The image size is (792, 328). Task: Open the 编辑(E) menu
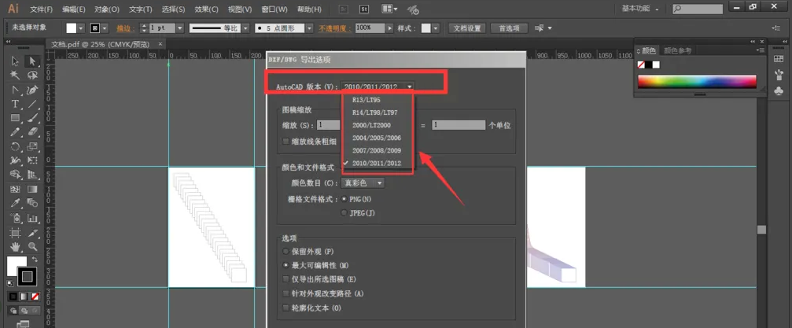[x=74, y=9]
